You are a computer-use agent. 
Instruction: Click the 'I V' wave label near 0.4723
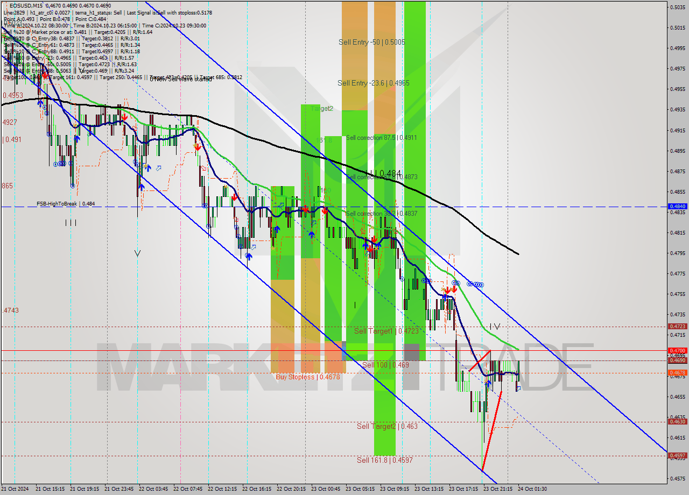[495, 326]
